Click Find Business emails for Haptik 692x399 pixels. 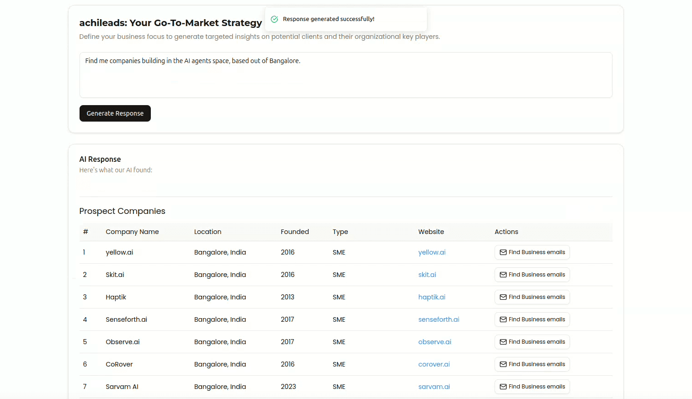coord(532,297)
